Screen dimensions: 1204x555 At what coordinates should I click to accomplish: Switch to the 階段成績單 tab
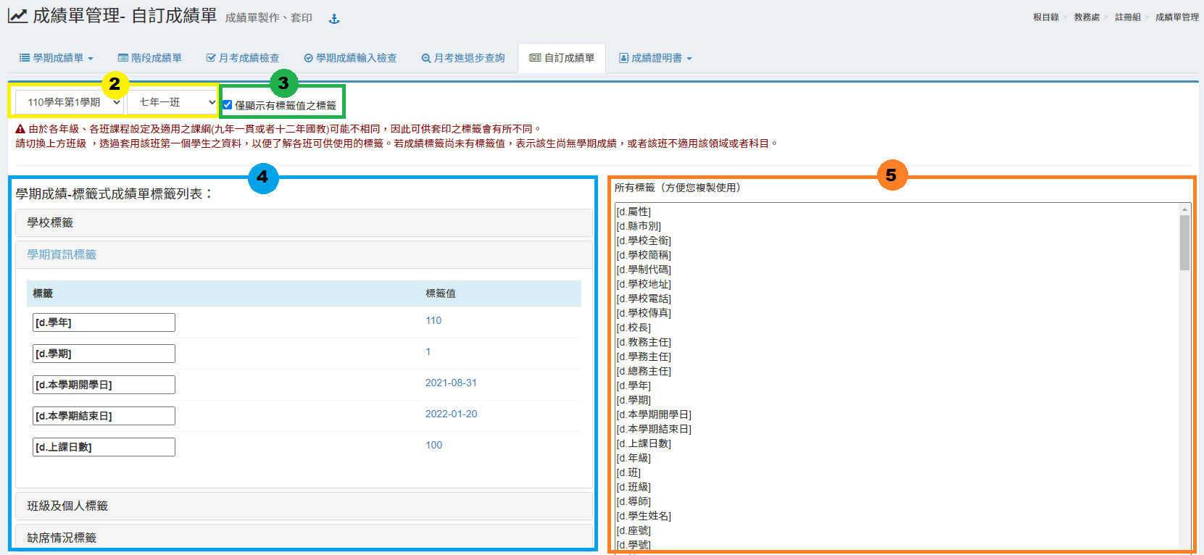pyautogui.click(x=150, y=58)
